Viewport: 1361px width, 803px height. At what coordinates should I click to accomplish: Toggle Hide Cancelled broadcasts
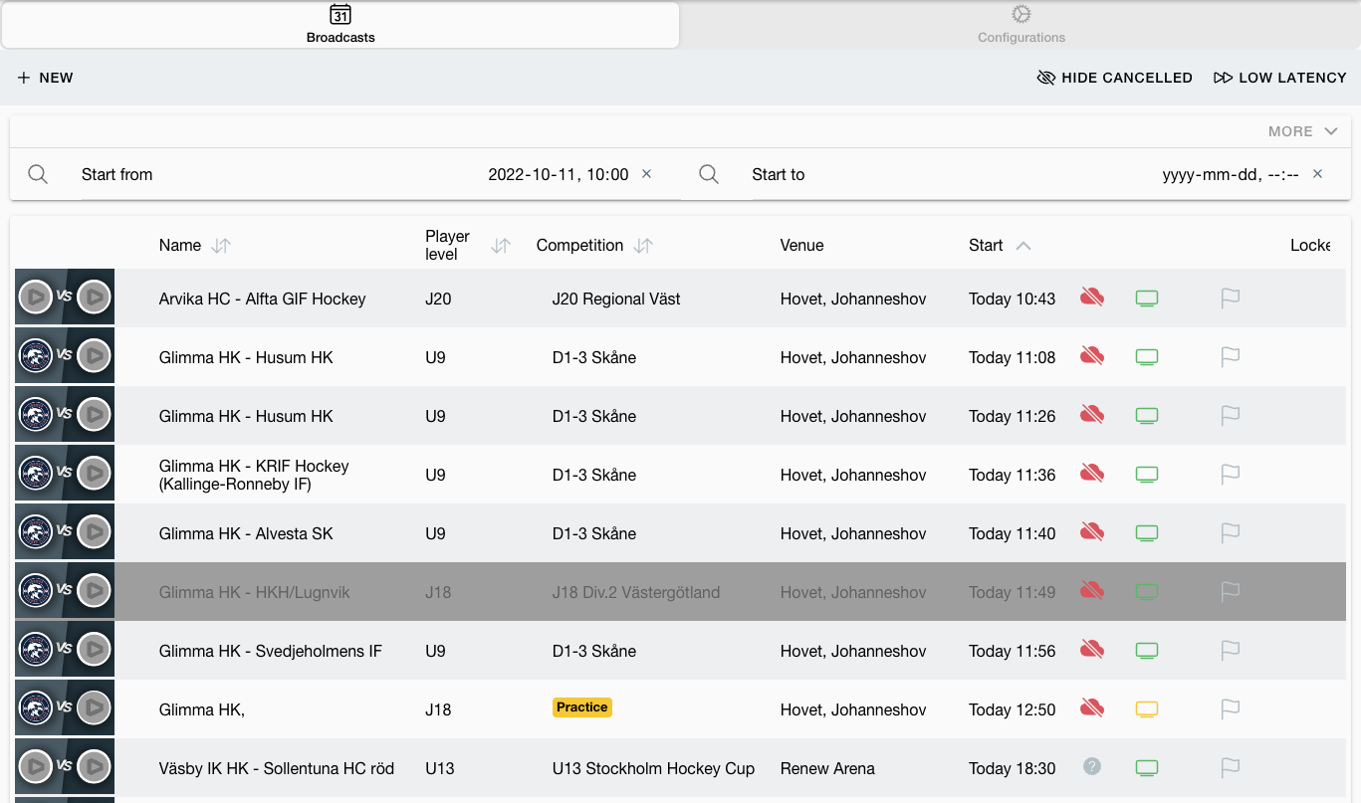click(1114, 78)
